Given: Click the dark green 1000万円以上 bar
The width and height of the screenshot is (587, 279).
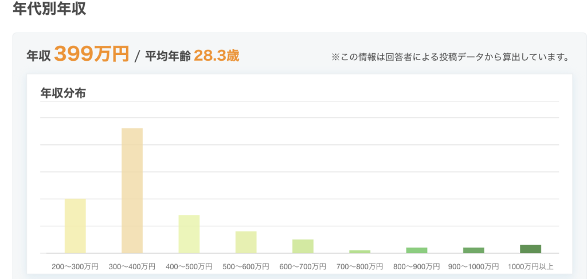Looking at the screenshot, I should point(530,249).
